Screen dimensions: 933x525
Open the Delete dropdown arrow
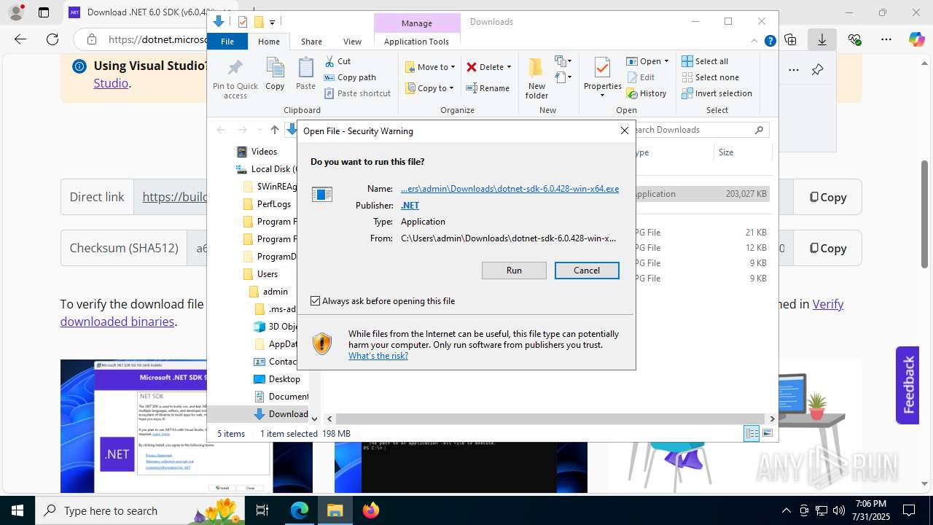[x=509, y=67]
